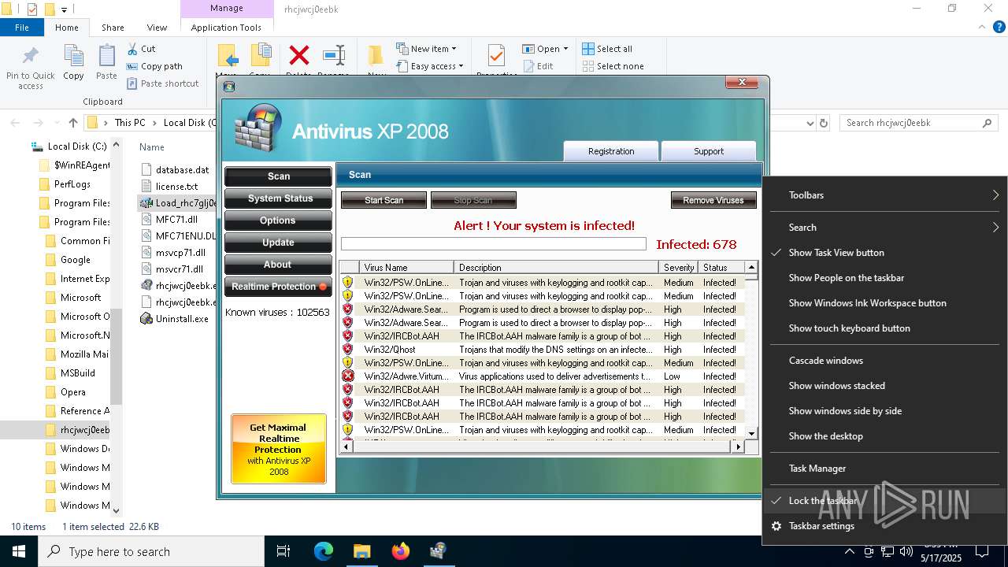Open the Easy access dropdown
This screenshot has width=1008, height=567.
[x=429, y=66]
